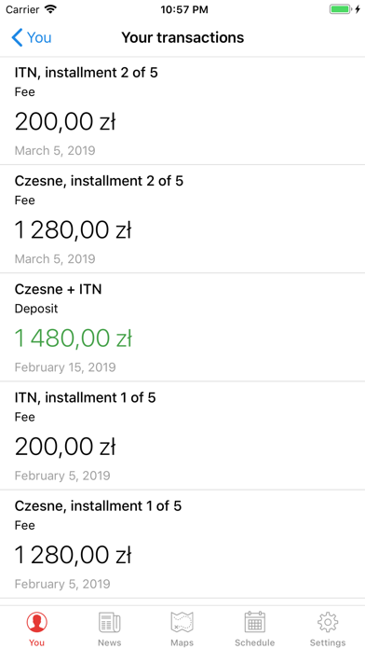Tap the February 15, 2019 date label

point(65,367)
